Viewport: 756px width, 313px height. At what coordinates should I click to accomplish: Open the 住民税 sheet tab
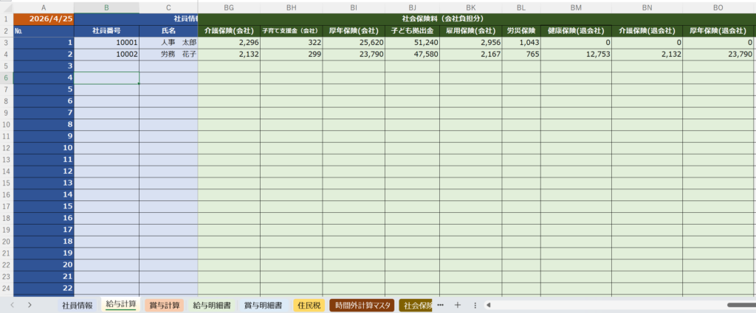pyautogui.click(x=309, y=305)
